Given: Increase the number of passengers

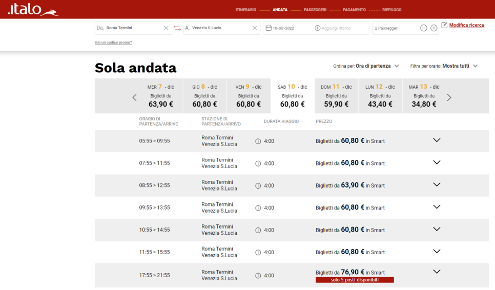Looking at the screenshot, I should coord(434,28).
